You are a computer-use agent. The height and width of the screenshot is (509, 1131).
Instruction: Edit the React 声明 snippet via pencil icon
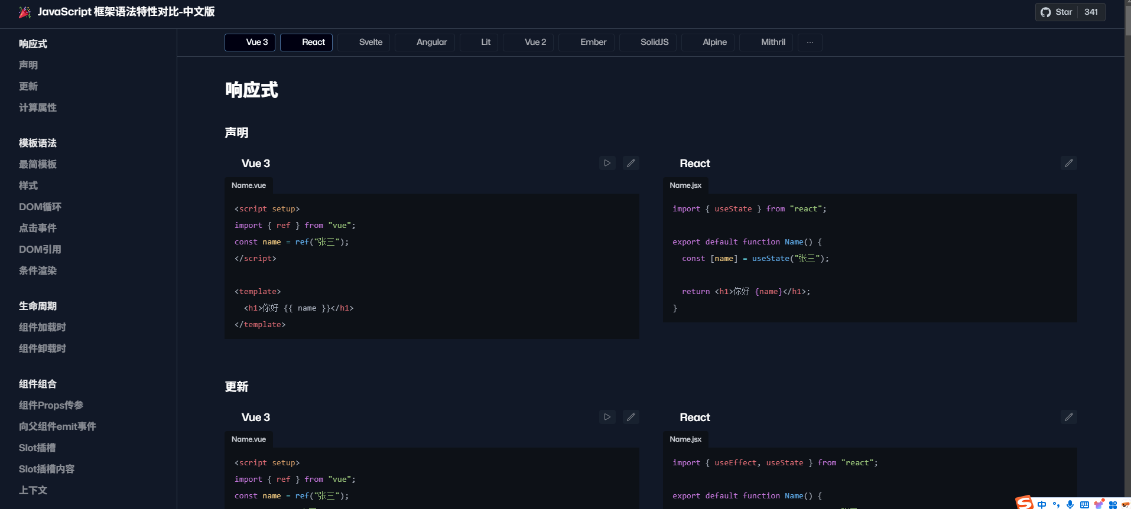pos(1069,163)
